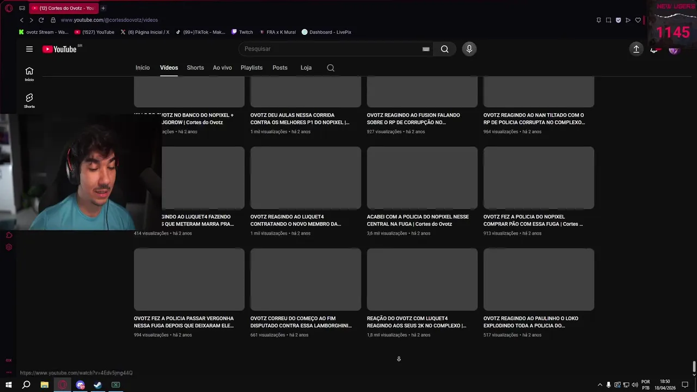The image size is (697, 392).
Task: Open the Playlists channel tab
Action: 252,68
